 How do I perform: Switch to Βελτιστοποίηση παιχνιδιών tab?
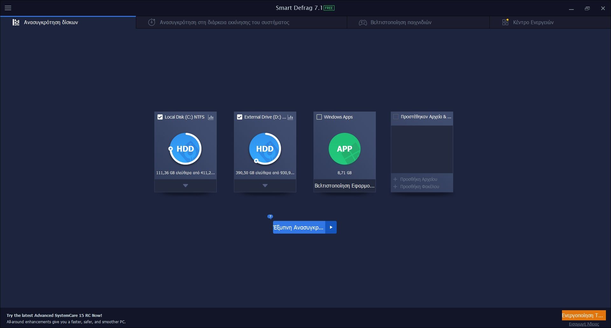401,22
